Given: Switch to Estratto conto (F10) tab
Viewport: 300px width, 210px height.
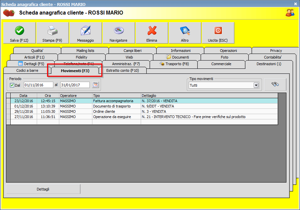Looking at the screenshot, I should coord(123,70).
